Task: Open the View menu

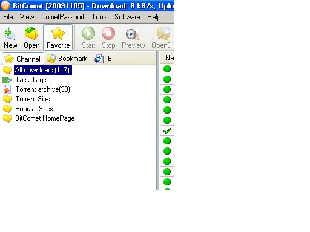Action: tap(27, 17)
